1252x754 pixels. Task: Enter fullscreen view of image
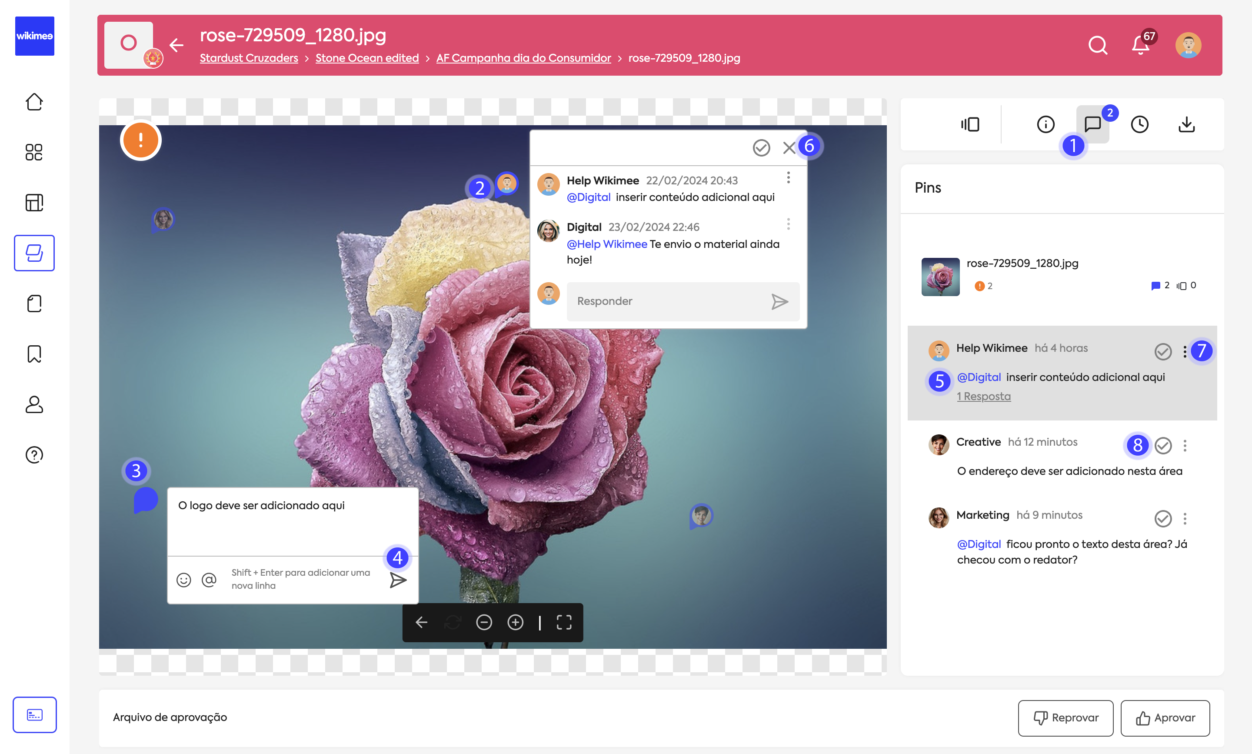[x=564, y=622]
